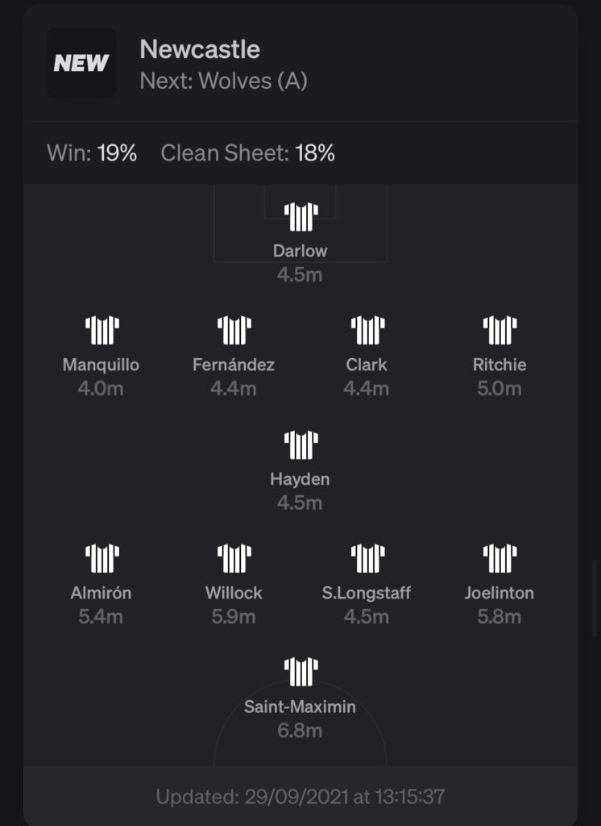Tap the shirt icon above S.Longstaff

tap(367, 558)
